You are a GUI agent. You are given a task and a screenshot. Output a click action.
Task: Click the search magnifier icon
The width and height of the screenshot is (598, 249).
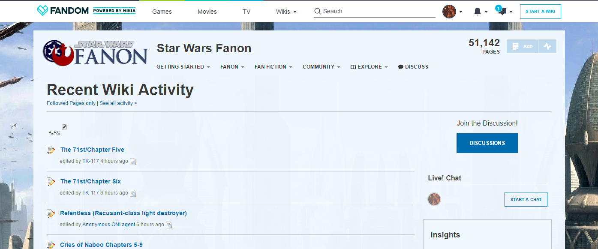[x=318, y=12]
